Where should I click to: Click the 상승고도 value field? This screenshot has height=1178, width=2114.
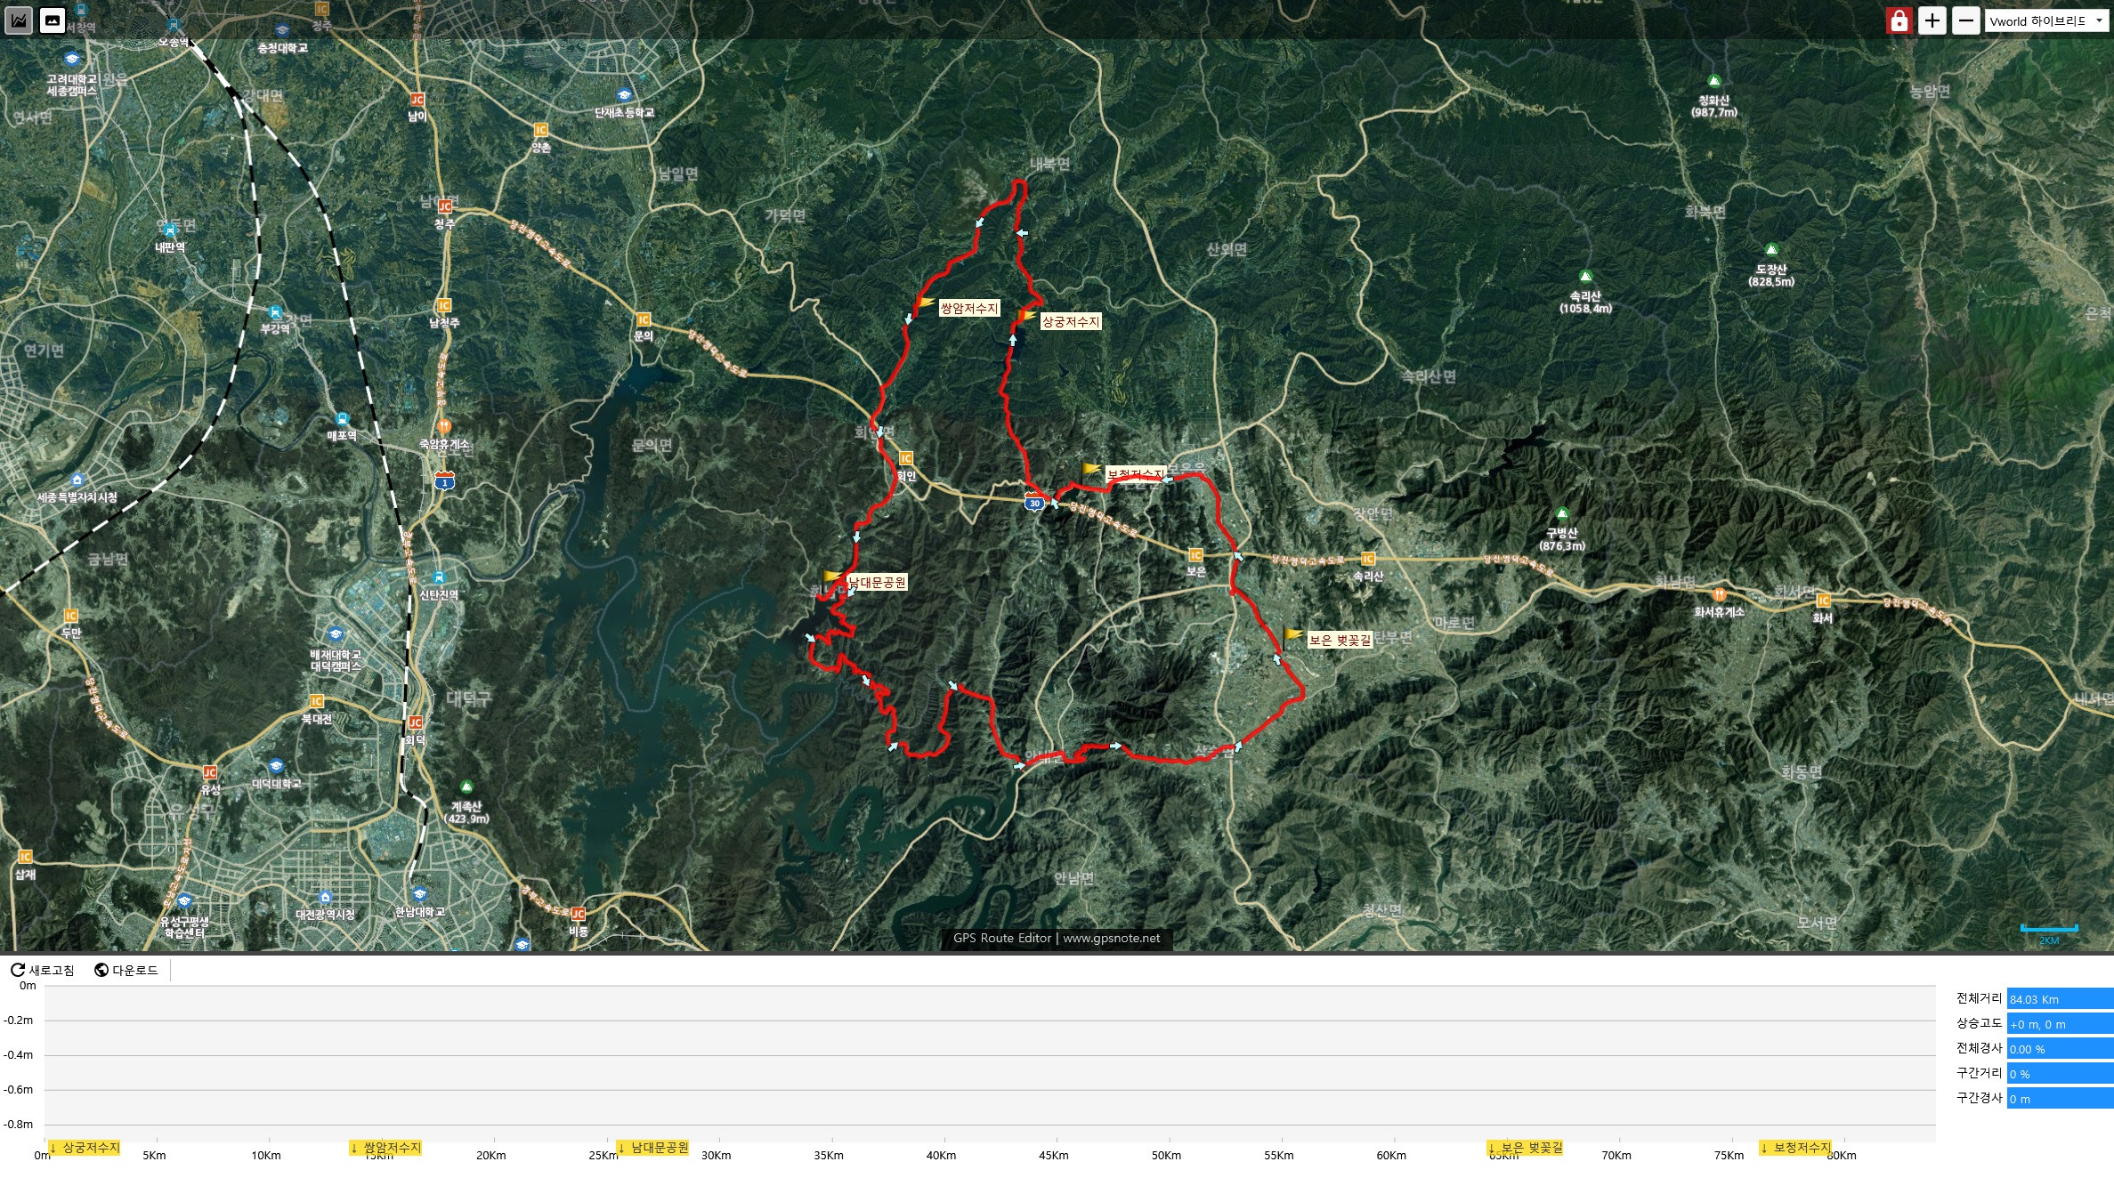2059,1024
